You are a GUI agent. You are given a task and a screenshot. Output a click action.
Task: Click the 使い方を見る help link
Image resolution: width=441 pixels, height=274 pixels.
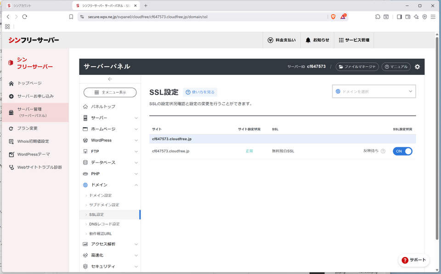coord(200,92)
